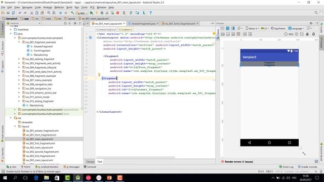The width and height of the screenshot is (324, 182).
Task: Click the Replace icon in toolbar
Action: click(x=54, y=13)
